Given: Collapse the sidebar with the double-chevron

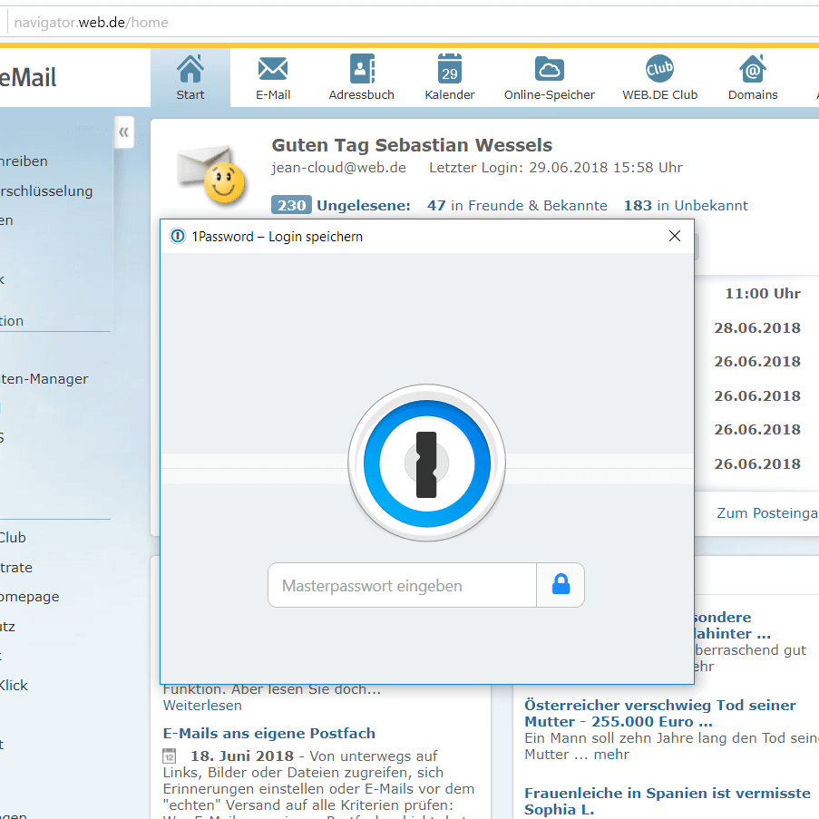Looking at the screenshot, I should pos(123,132).
